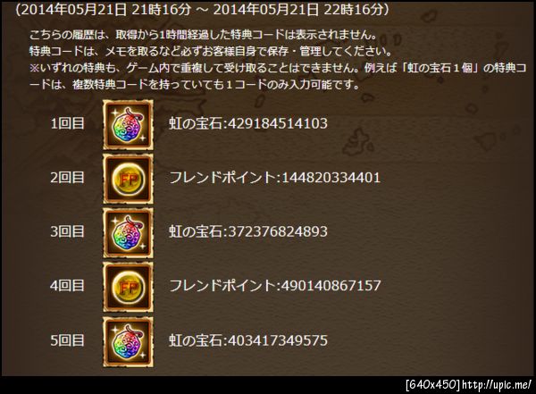Select the rainbow gem code 403417349575
This screenshot has height=394, width=536.
[x=278, y=340]
